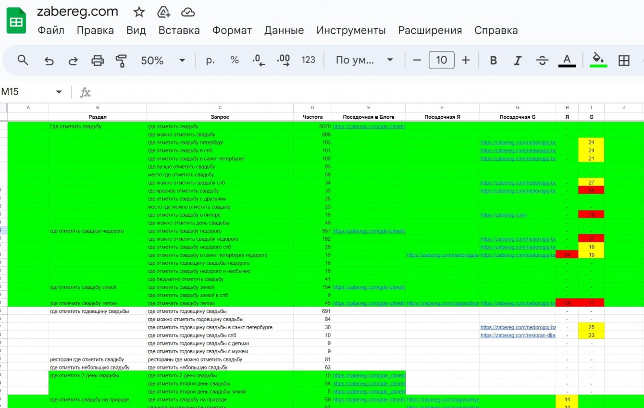The height and width of the screenshot is (408, 644).
Task: Select column D header
Action: (312, 108)
